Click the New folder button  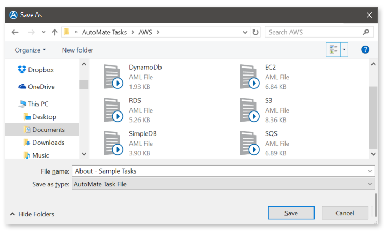pyautogui.click(x=77, y=50)
